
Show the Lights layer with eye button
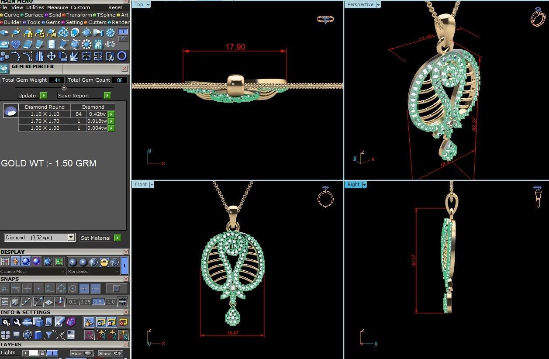point(110,353)
